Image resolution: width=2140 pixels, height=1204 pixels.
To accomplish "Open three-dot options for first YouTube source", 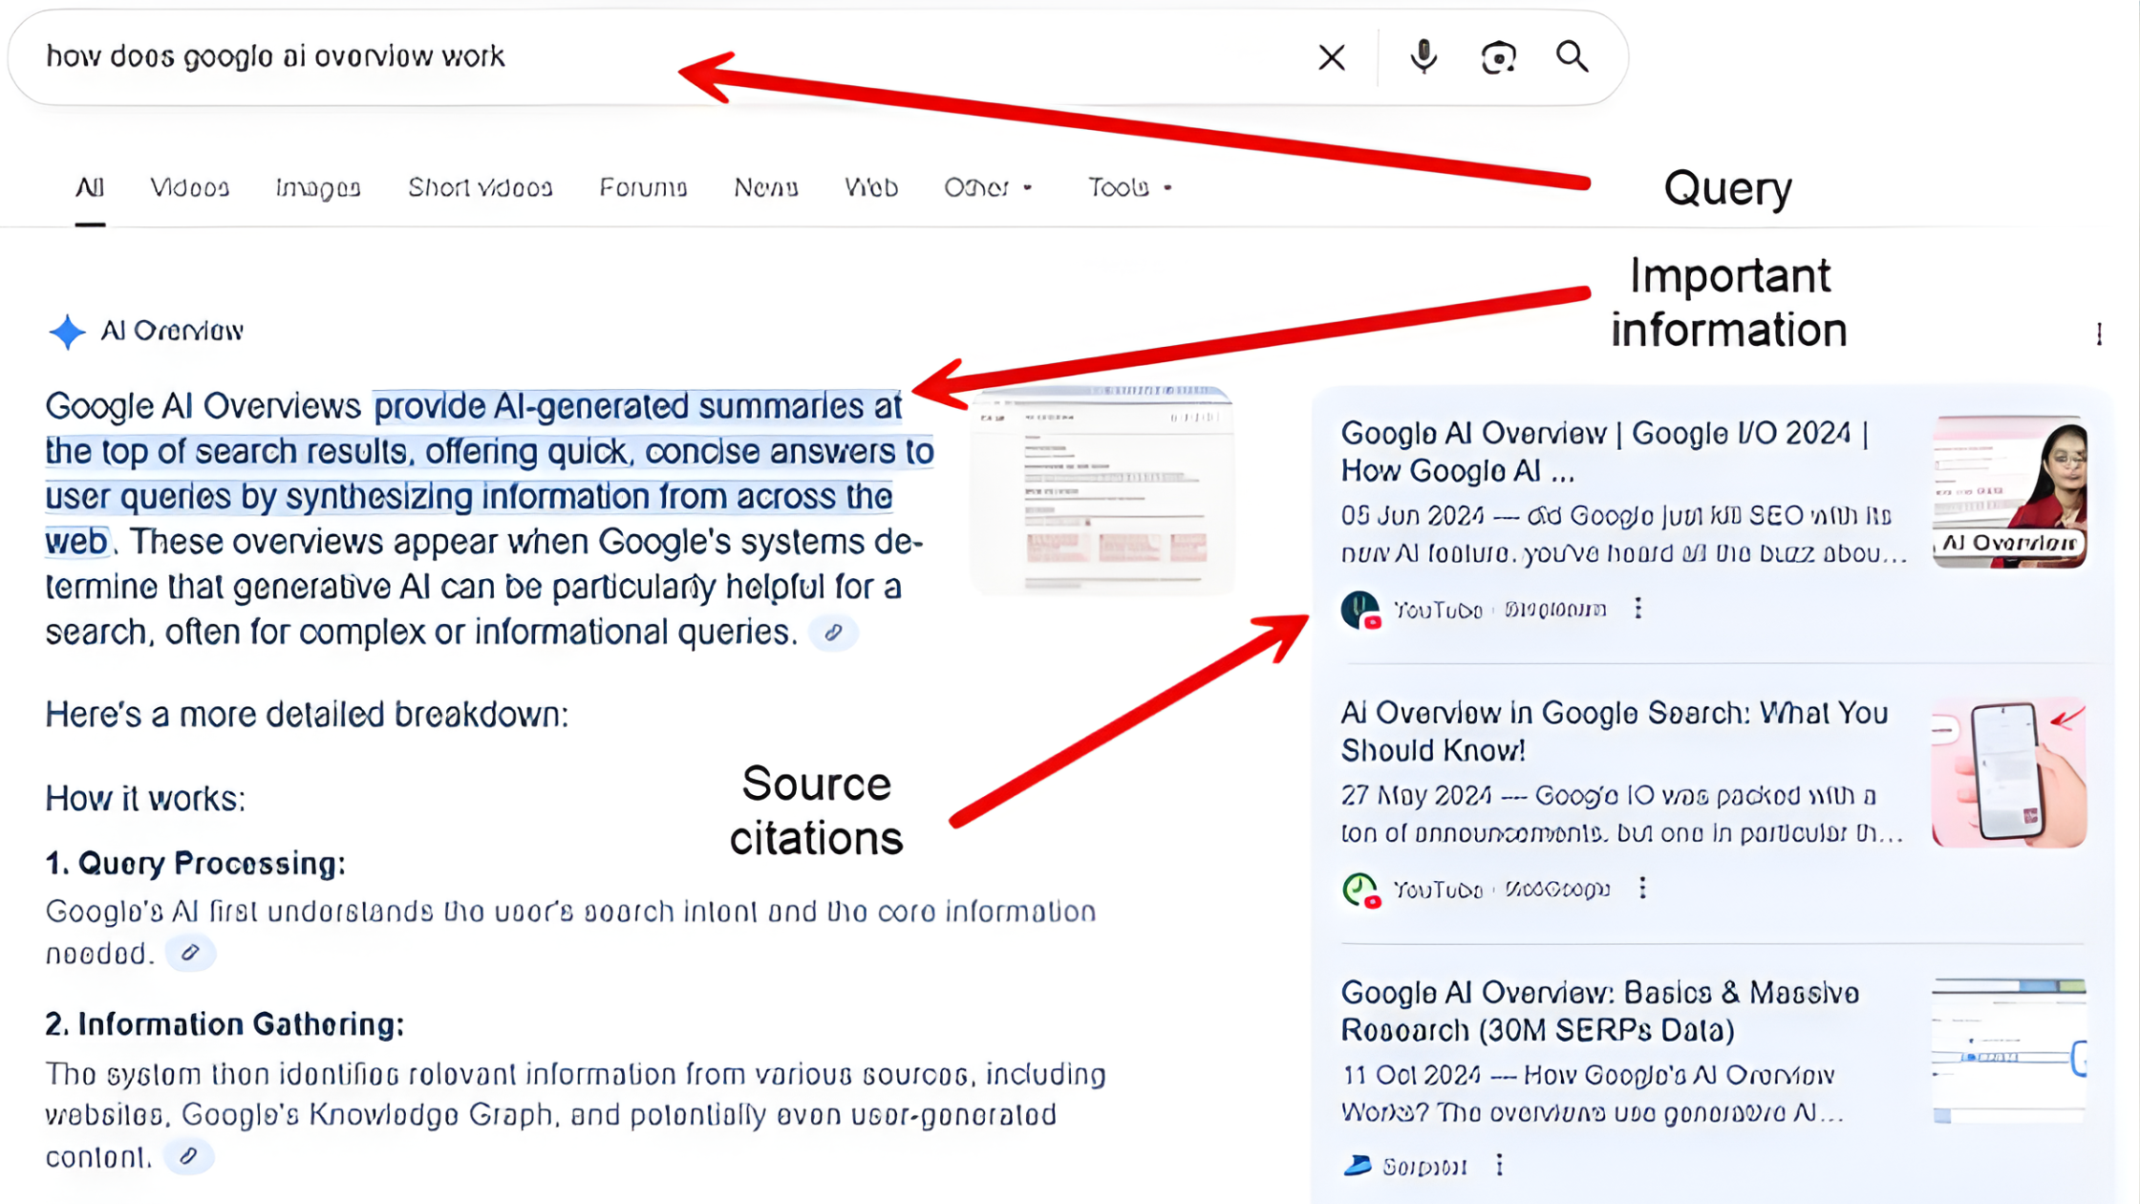I will pyautogui.click(x=1638, y=609).
